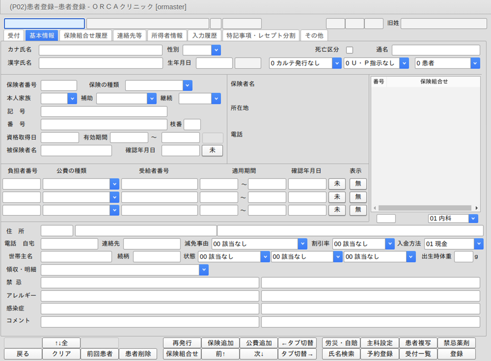Click the 未 button beside 確認年月日 in insurance section
The height and width of the screenshot is (361, 491).
click(x=212, y=151)
